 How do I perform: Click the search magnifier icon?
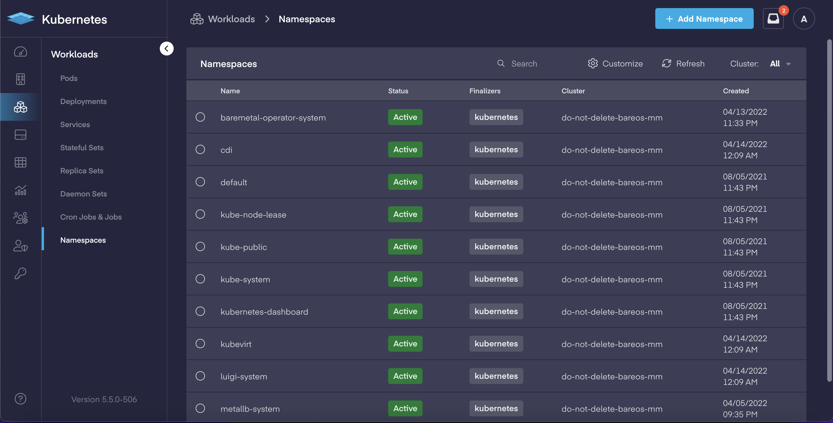coord(500,63)
